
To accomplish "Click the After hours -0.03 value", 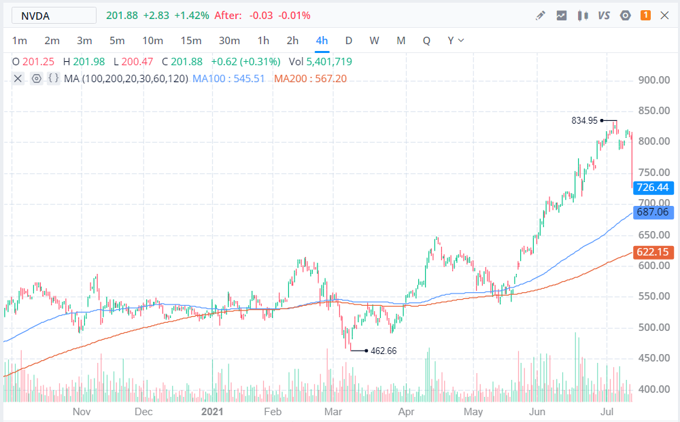I will pyautogui.click(x=261, y=16).
